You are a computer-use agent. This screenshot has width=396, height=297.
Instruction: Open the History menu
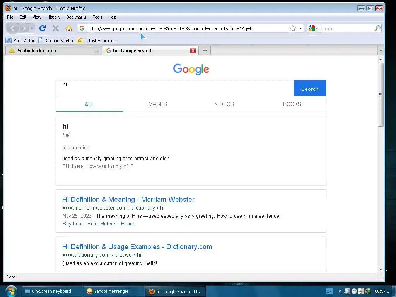(x=54, y=17)
